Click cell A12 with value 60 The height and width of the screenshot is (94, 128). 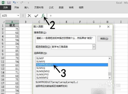click(x=12, y=65)
